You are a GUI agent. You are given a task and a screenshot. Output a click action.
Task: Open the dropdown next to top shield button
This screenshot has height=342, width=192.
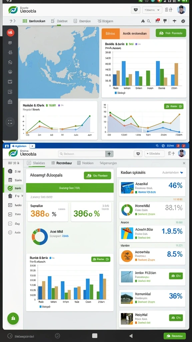click(x=152, y=10)
